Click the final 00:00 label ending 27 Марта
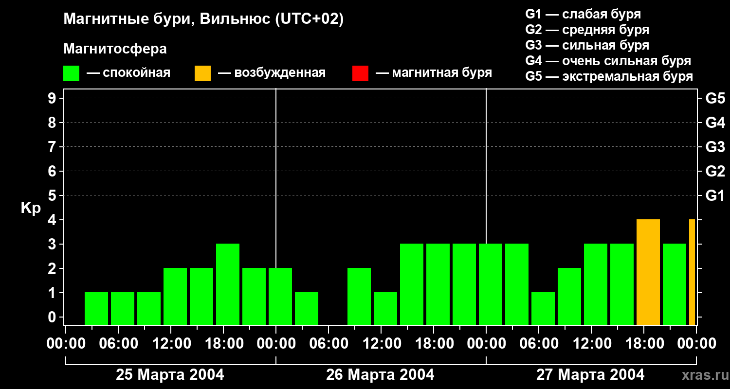 [696, 344]
